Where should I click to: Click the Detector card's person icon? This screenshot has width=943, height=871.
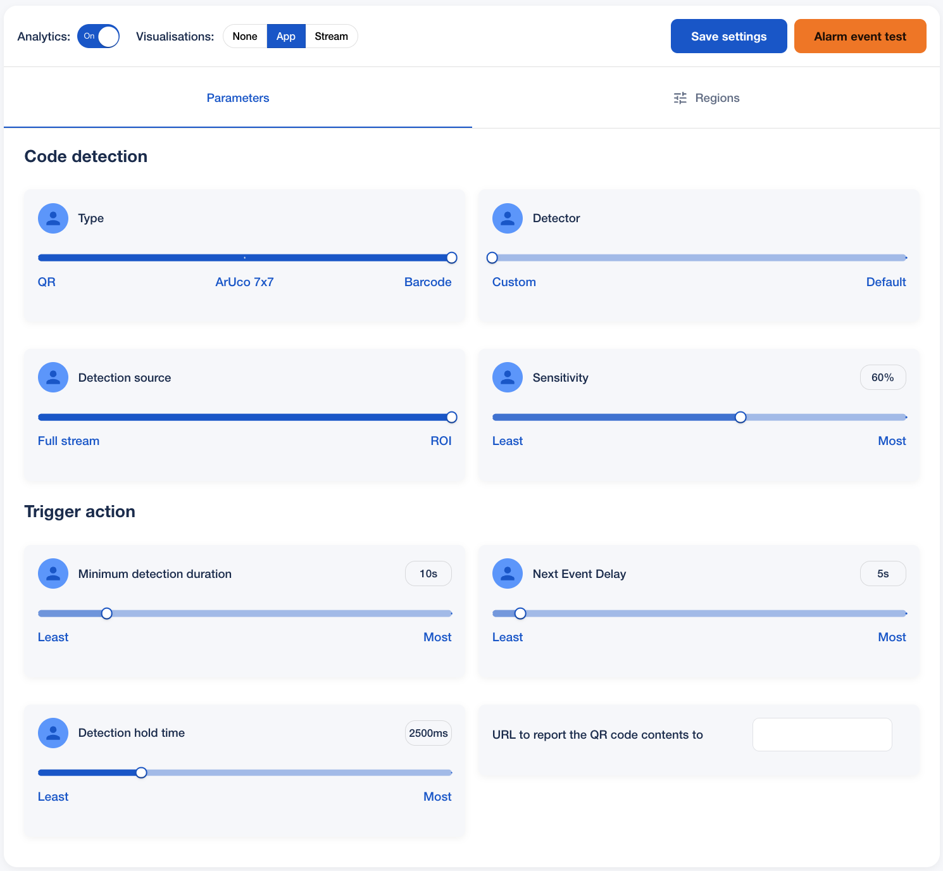tap(508, 218)
